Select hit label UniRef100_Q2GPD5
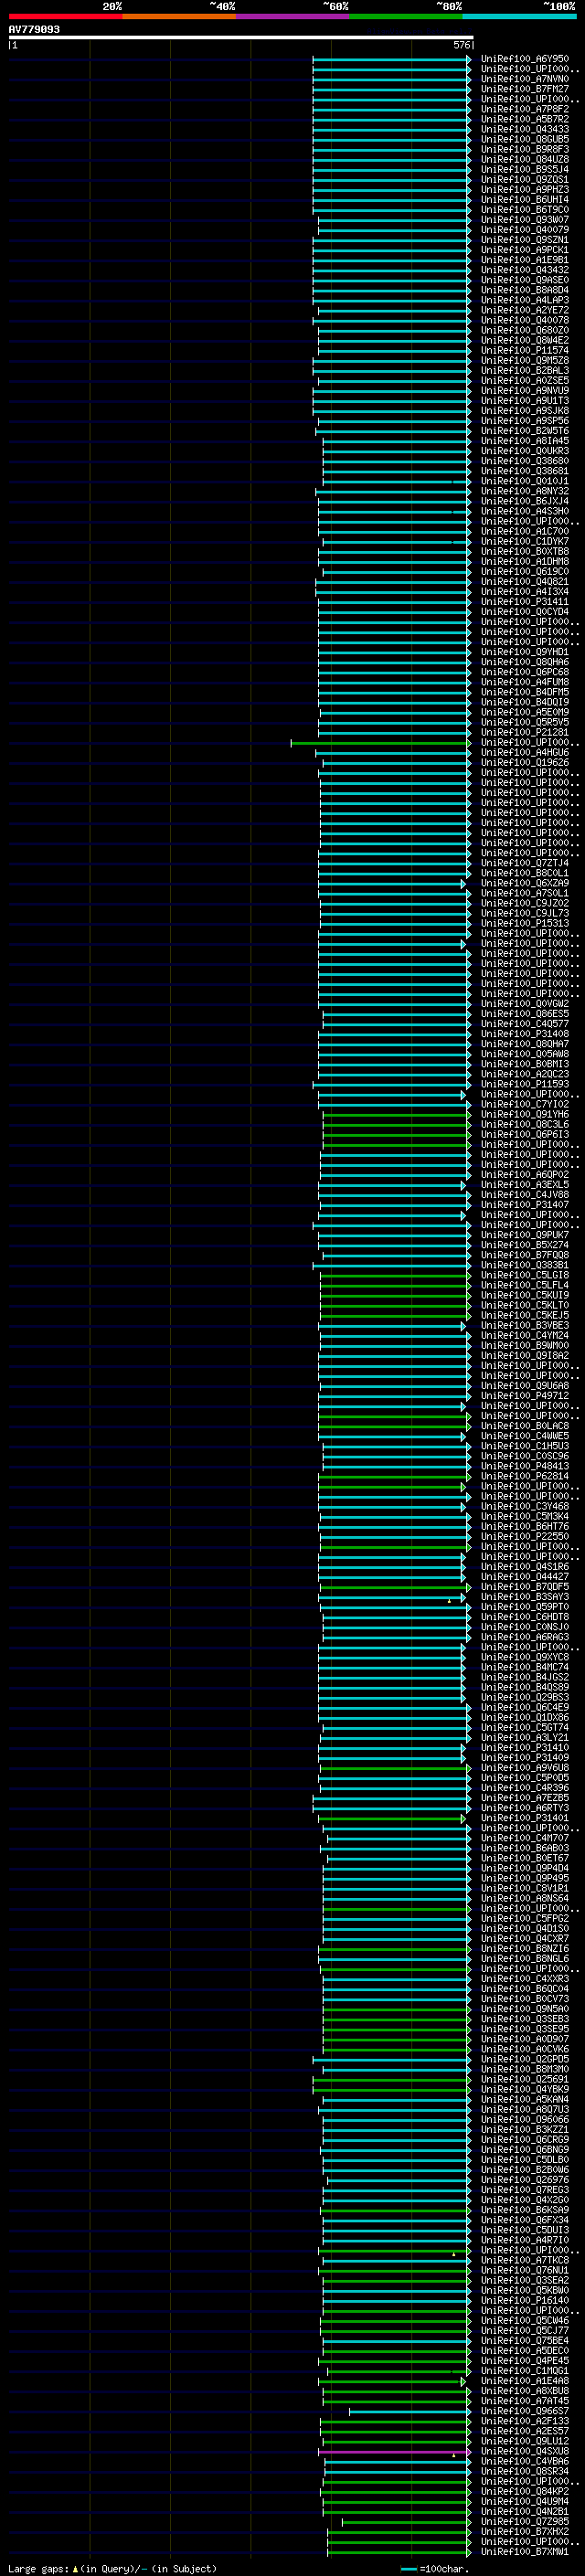585x2576 pixels. [525, 2059]
